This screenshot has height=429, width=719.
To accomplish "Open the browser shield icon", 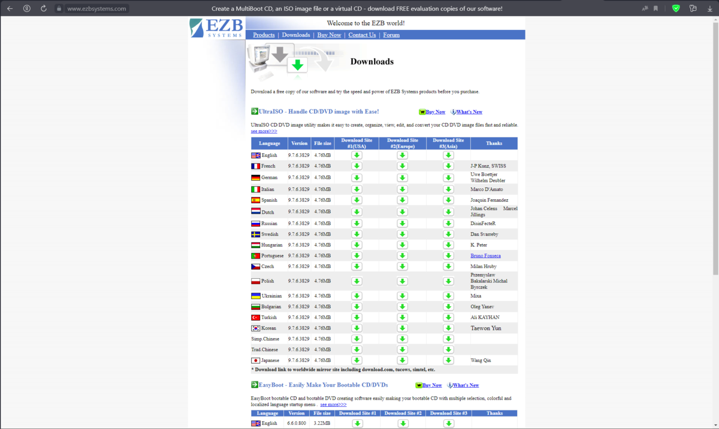I will pyautogui.click(x=676, y=8).
